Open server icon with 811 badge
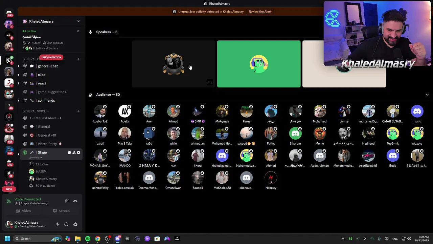 [9, 151]
